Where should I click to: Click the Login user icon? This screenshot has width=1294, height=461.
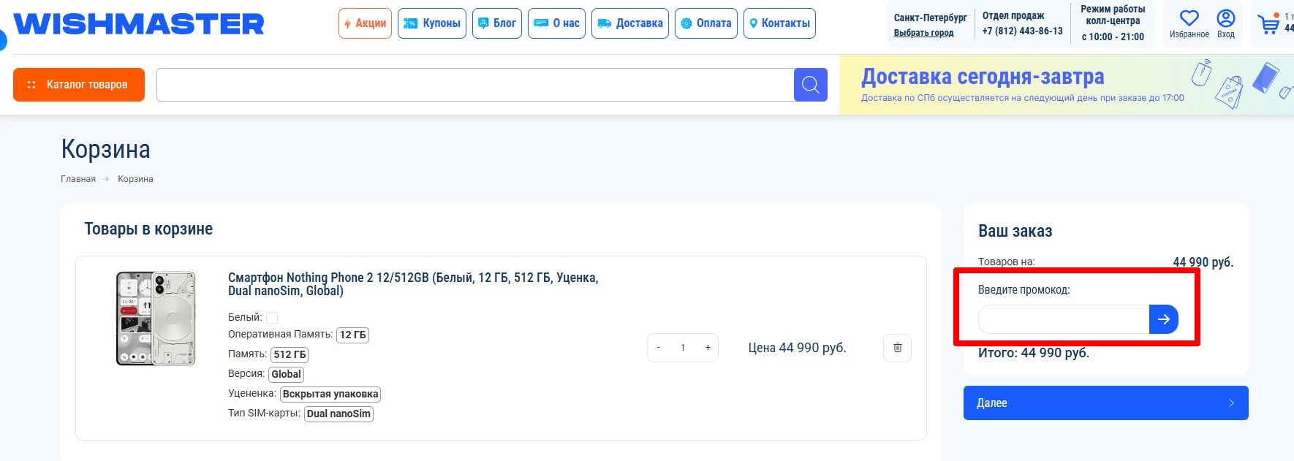[1225, 19]
